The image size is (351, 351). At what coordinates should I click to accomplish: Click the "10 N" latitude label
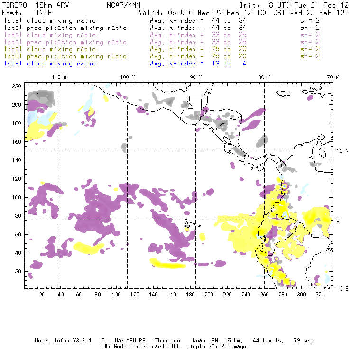342,151
